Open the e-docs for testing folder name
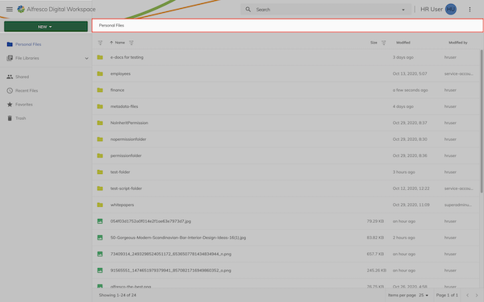Viewport: 484px width, 302px height. 127,57
